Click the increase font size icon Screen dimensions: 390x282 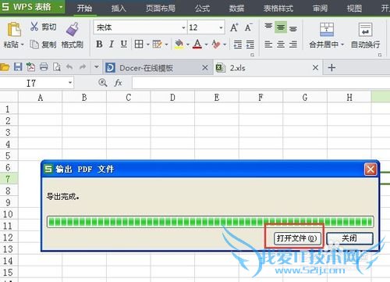coord(234,27)
